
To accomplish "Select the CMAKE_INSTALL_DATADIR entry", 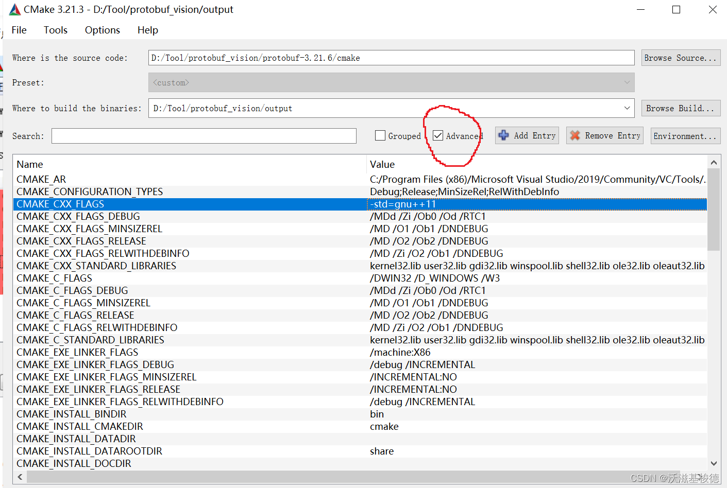I will coord(76,439).
